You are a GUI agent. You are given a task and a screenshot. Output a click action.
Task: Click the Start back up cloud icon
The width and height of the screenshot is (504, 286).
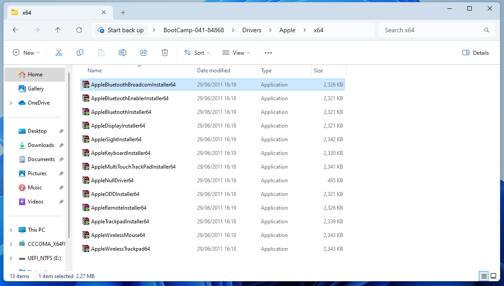point(101,30)
